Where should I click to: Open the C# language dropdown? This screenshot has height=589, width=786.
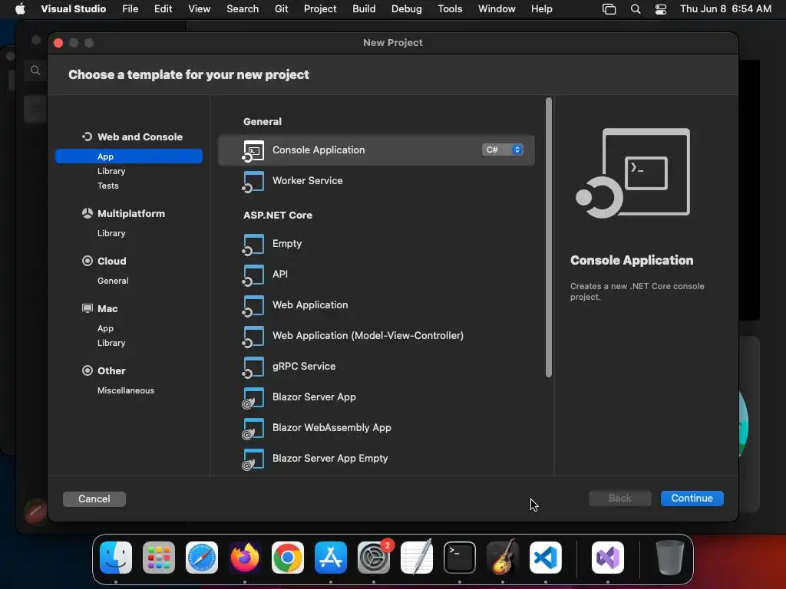coord(502,150)
